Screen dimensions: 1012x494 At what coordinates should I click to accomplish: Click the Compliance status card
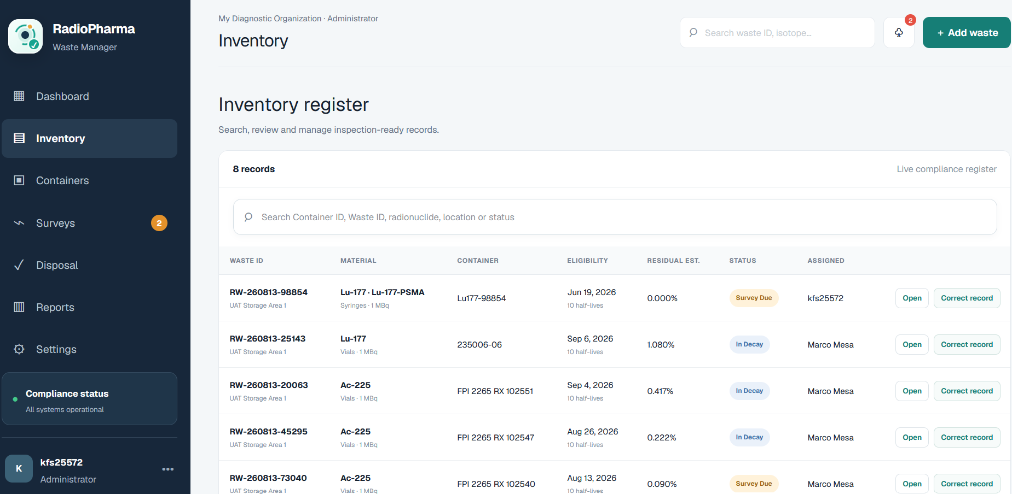point(90,399)
